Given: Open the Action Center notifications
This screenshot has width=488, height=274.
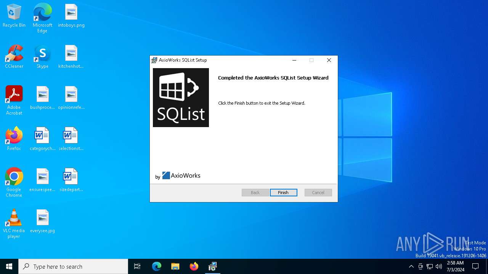Looking at the screenshot, I should pos(475,266).
